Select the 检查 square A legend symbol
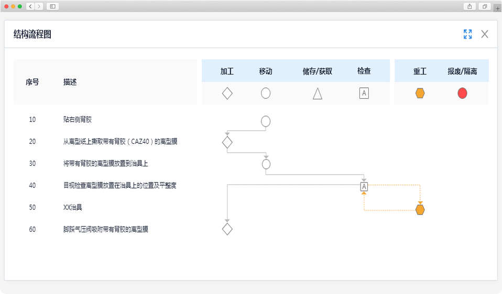502x294 pixels. click(x=364, y=93)
